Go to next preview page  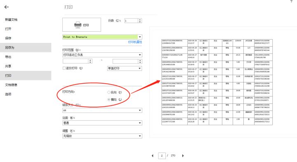point(183,156)
